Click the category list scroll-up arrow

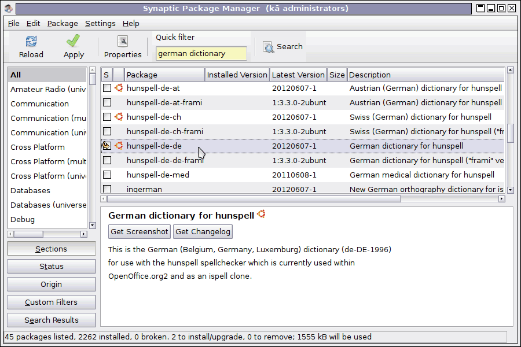(x=93, y=70)
